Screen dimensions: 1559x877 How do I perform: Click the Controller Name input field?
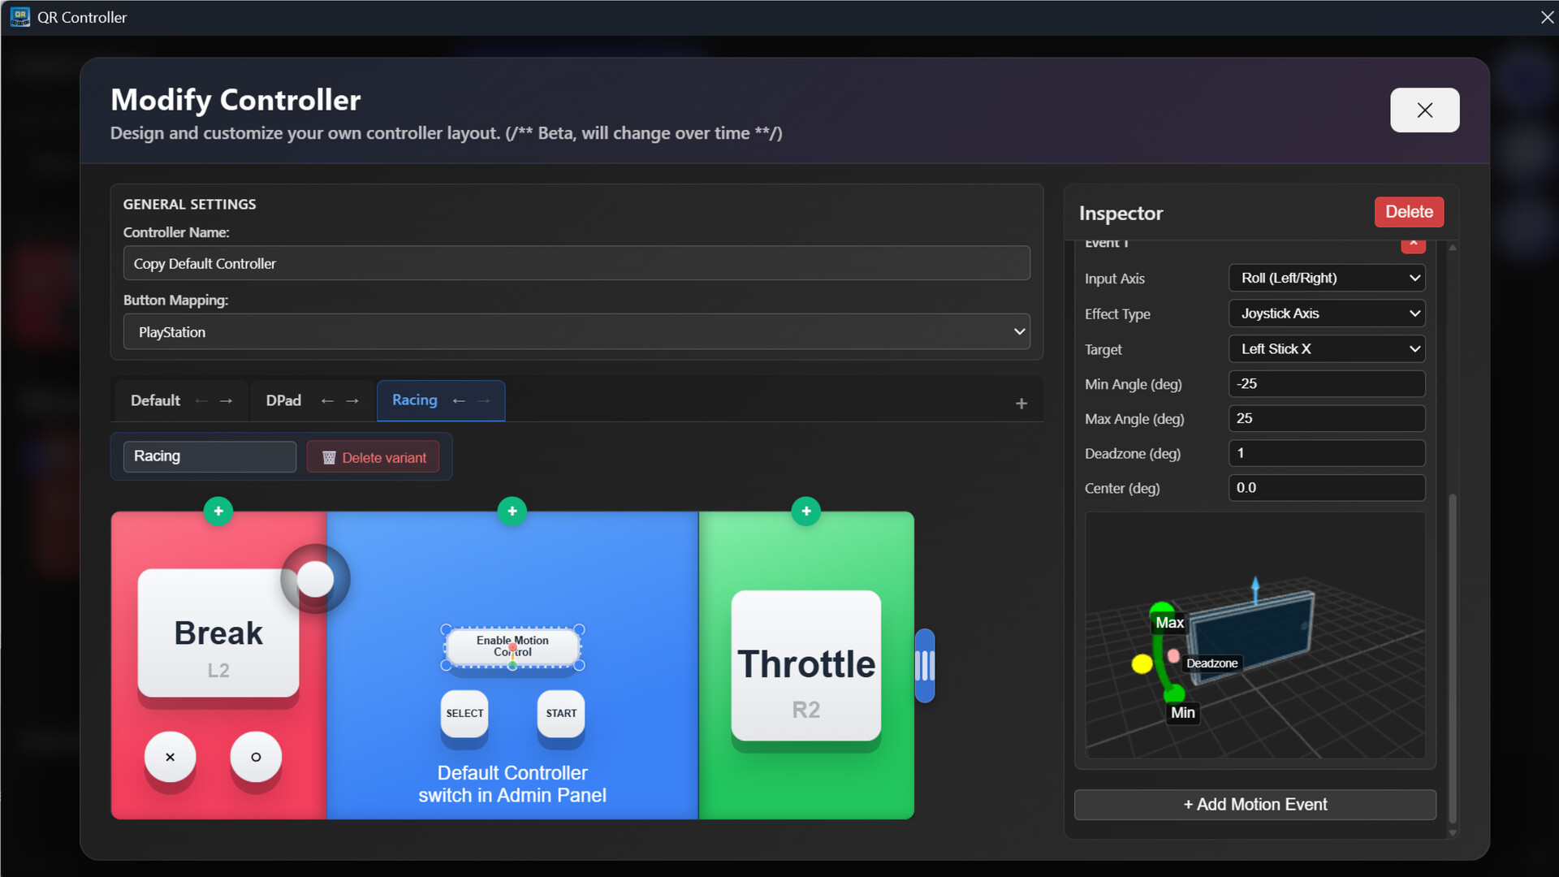pos(577,263)
